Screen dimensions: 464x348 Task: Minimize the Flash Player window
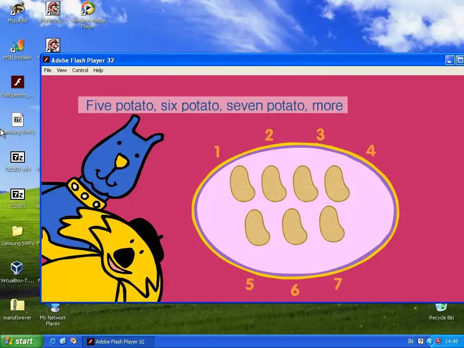pyautogui.click(x=449, y=60)
